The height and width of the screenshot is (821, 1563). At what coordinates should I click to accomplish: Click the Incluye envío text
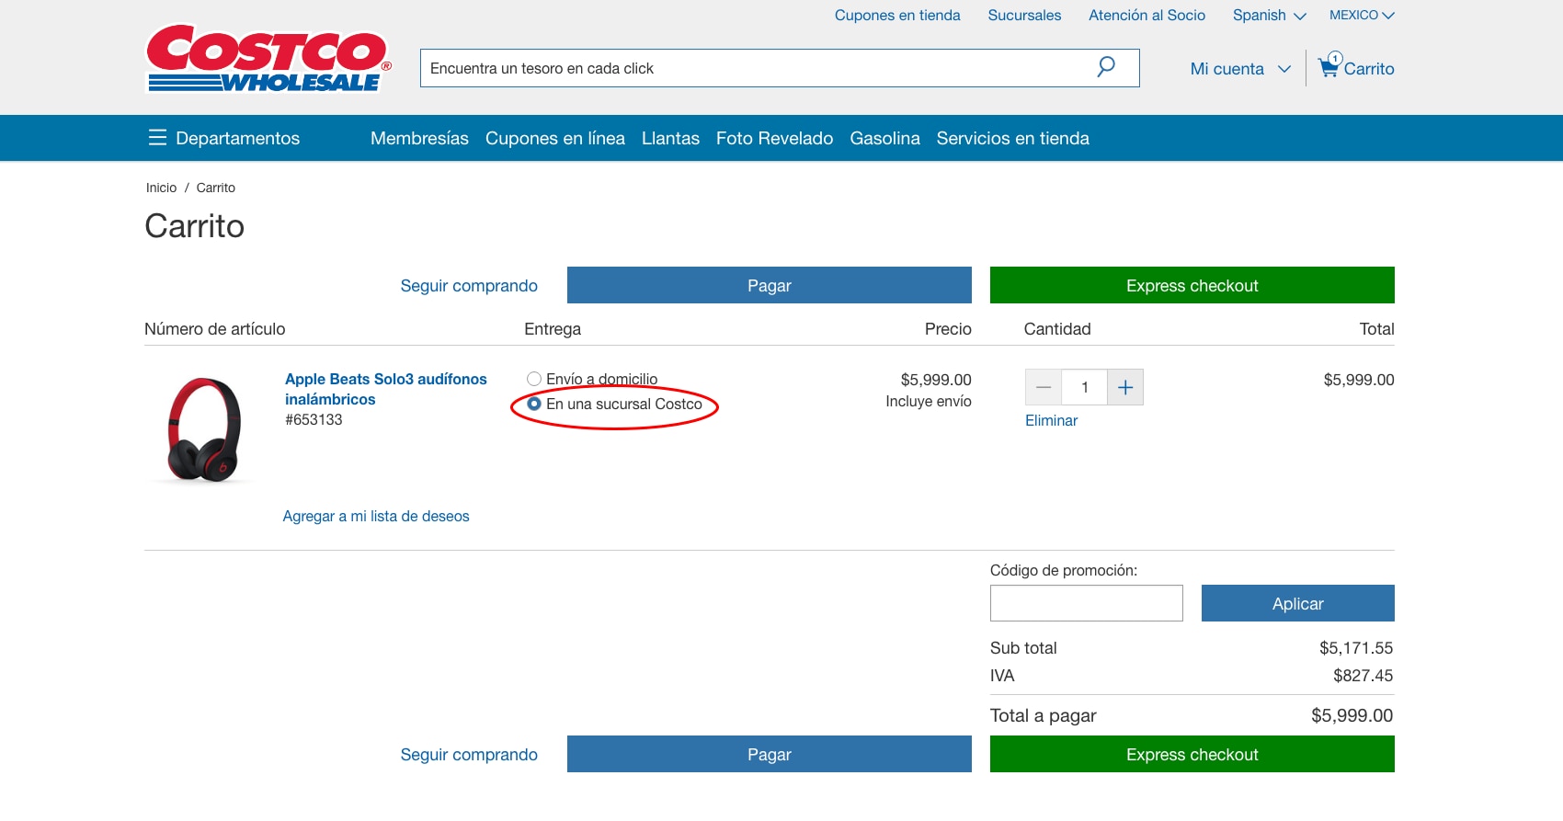[929, 402]
